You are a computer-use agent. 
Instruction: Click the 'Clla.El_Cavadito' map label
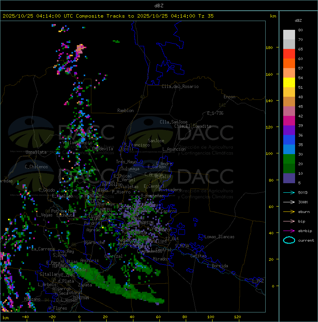[193, 126]
